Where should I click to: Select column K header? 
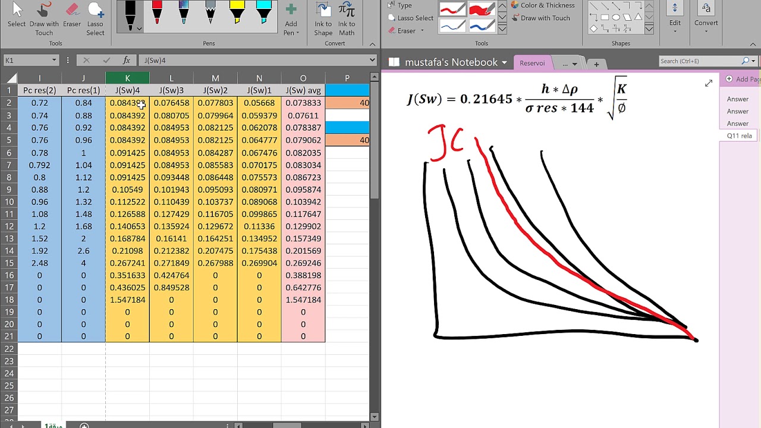pyautogui.click(x=127, y=78)
